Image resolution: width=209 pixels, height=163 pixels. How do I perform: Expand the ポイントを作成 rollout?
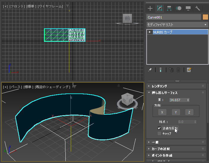click(x=176, y=155)
